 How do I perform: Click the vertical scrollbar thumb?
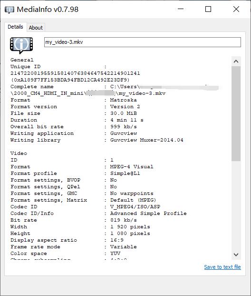pos(236,113)
